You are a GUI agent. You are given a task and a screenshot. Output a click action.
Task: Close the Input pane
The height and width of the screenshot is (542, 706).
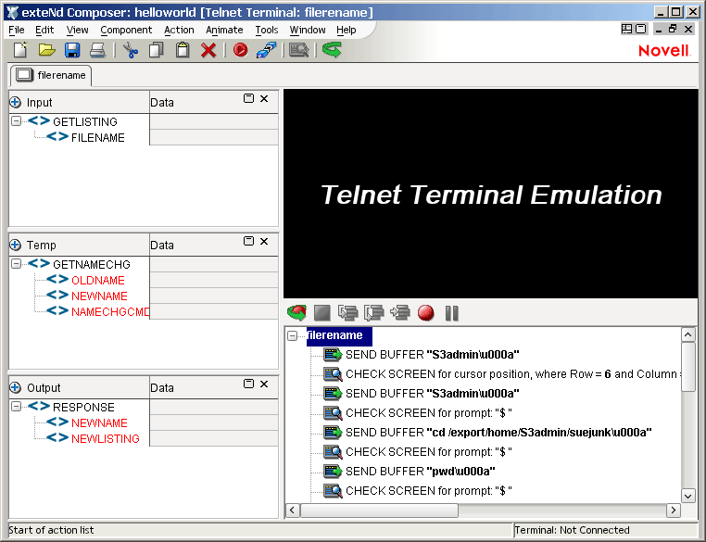pos(264,98)
